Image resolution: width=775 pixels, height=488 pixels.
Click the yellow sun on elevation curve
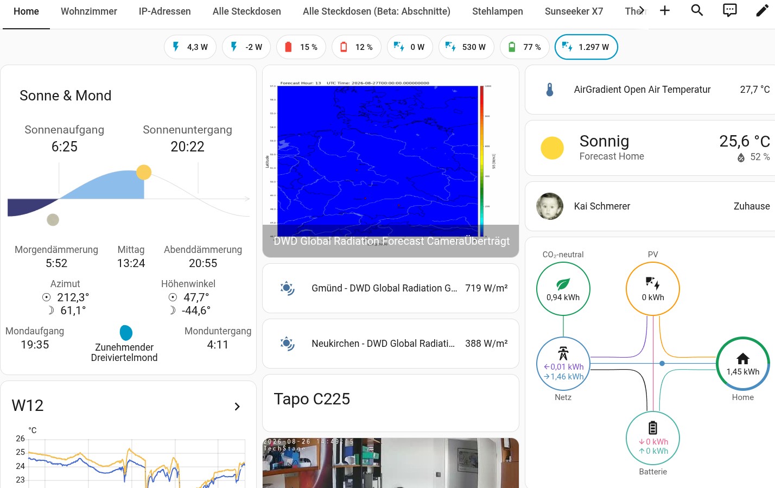coord(144,172)
